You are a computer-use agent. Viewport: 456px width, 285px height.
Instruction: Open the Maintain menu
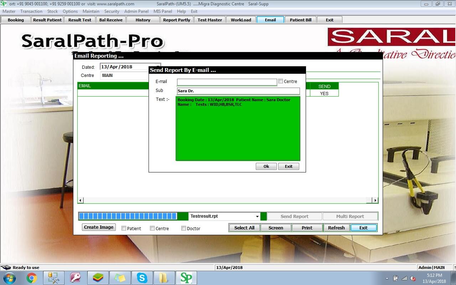(91, 11)
